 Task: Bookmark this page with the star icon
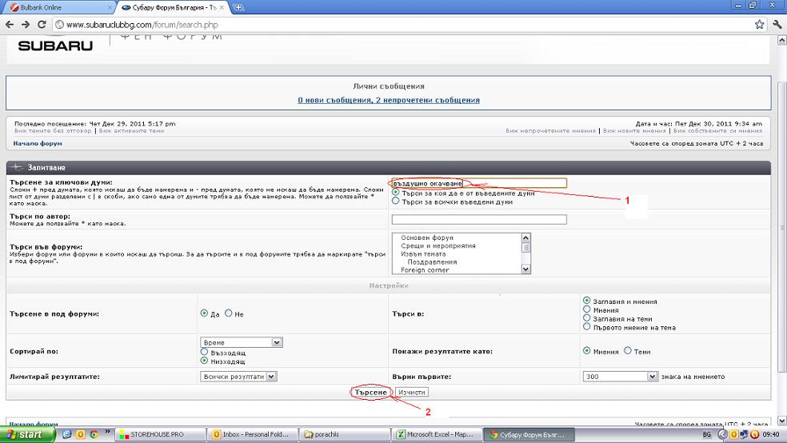pos(759,25)
